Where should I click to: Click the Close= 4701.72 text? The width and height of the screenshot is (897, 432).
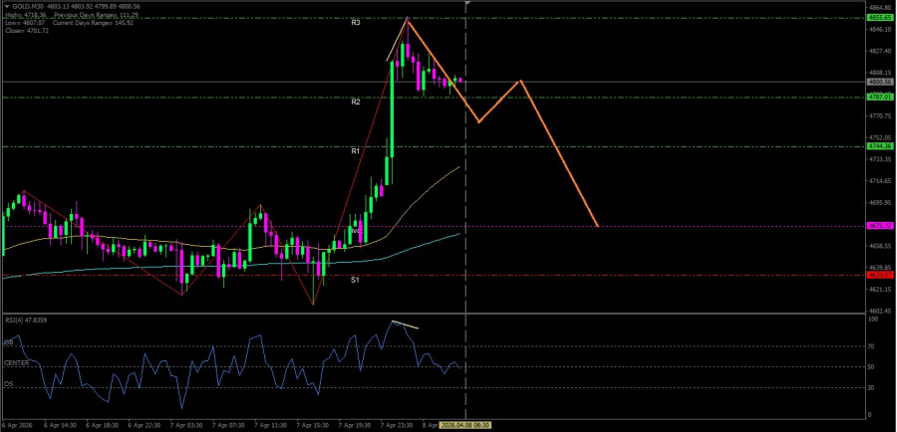25,30
